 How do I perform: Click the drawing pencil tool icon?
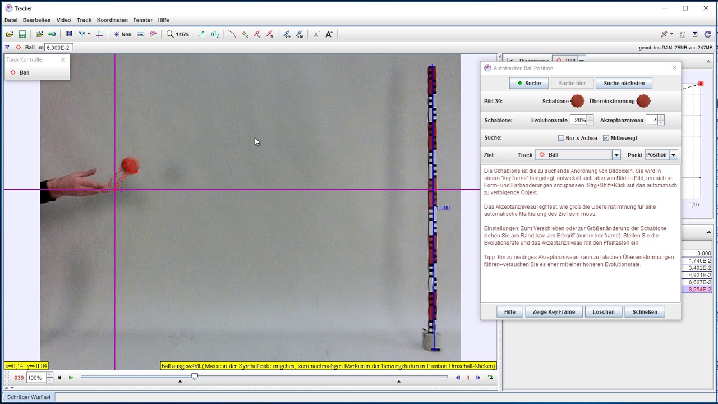pos(664,34)
